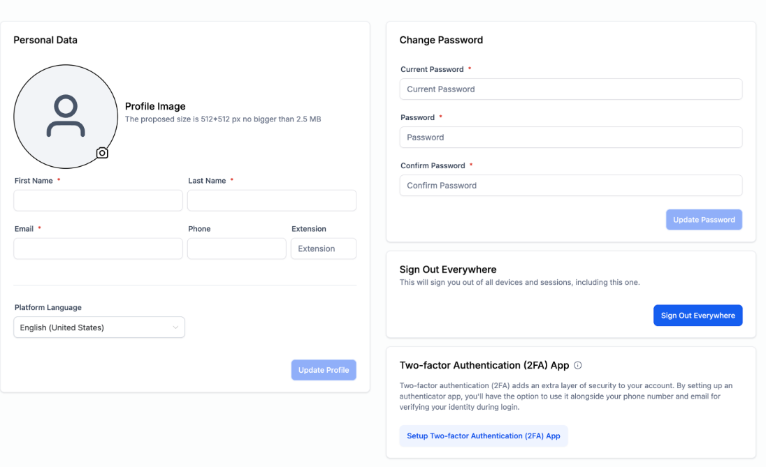The height and width of the screenshot is (467, 766).
Task: Open Setup Two-factor Authentication (2FA) App
Action: pos(483,436)
